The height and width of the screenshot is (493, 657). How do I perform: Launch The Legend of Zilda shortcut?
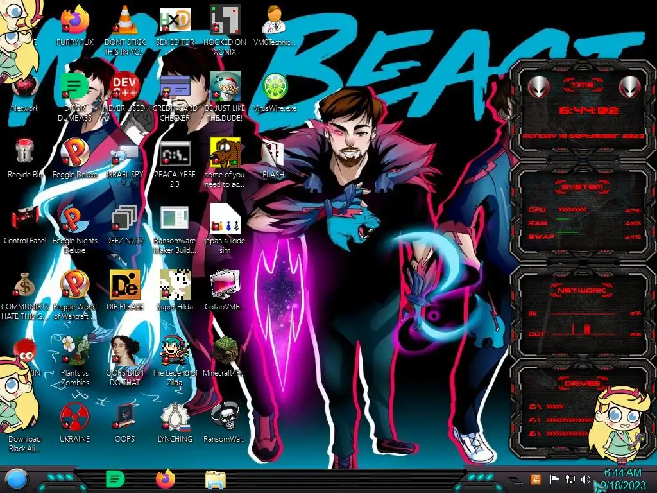point(175,350)
